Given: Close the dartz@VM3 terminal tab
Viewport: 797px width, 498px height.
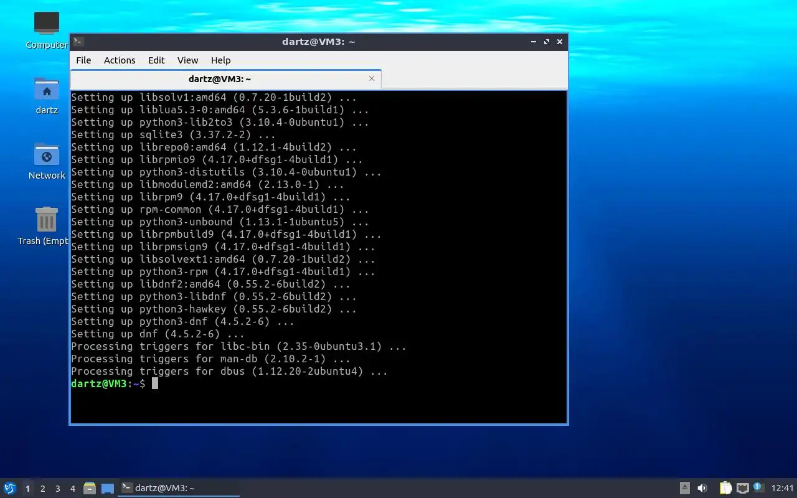Looking at the screenshot, I should pyautogui.click(x=372, y=78).
